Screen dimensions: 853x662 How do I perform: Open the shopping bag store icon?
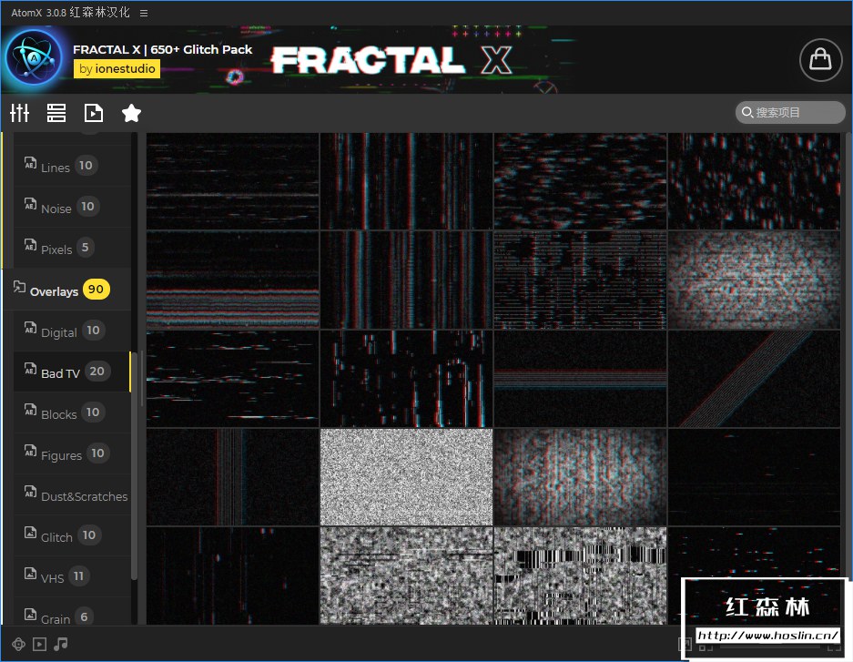pos(820,60)
